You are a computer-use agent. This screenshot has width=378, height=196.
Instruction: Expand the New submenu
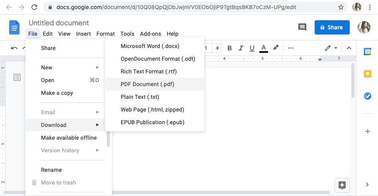(69, 67)
